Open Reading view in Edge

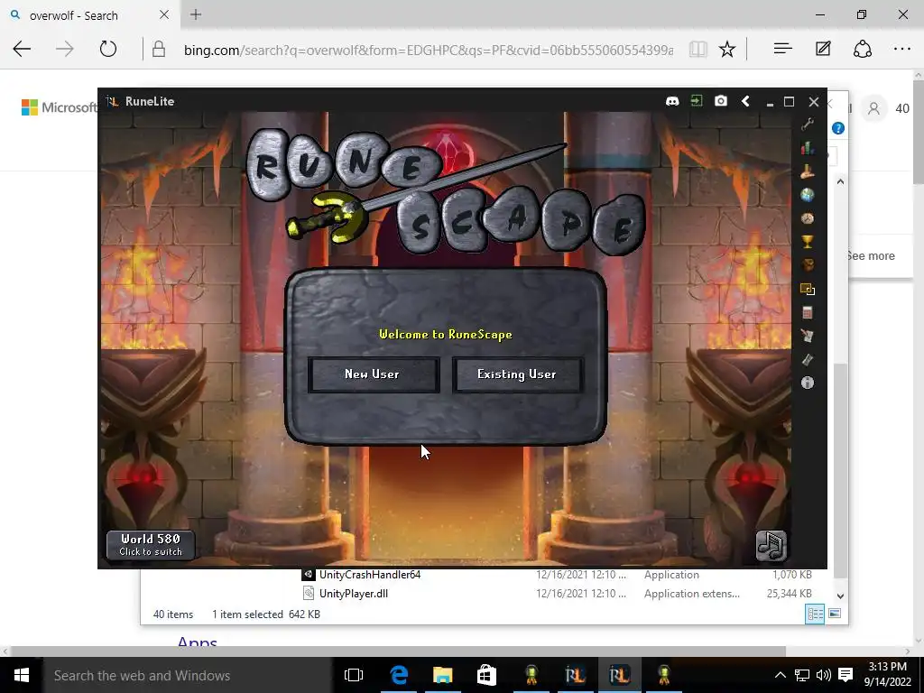point(698,50)
